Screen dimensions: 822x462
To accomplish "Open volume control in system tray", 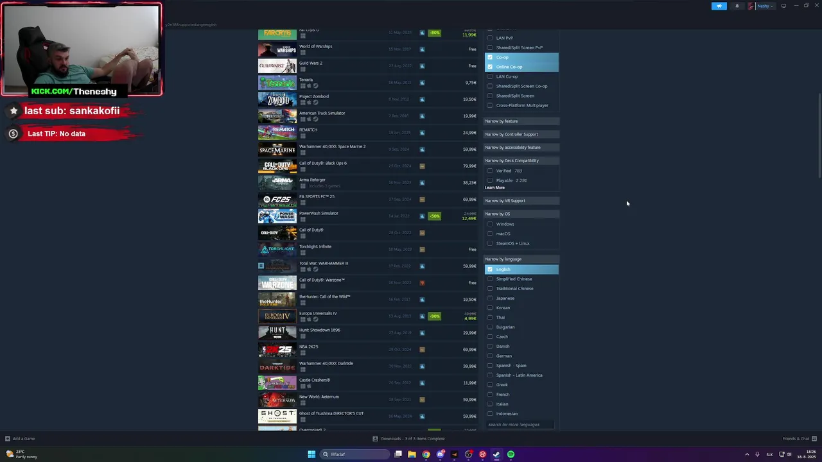I will coord(789,454).
